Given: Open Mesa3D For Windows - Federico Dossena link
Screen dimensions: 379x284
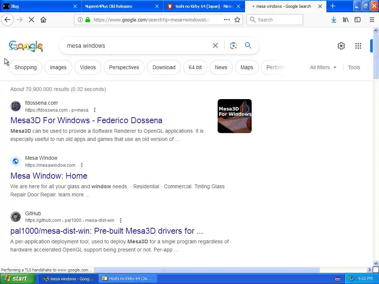Looking at the screenshot, I should click(x=86, y=120).
